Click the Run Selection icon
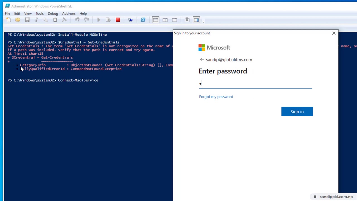The image size is (357, 201). pos(108,20)
